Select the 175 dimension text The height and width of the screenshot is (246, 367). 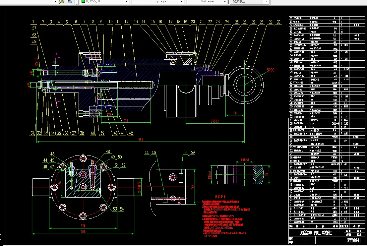click(x=109, y=115)
